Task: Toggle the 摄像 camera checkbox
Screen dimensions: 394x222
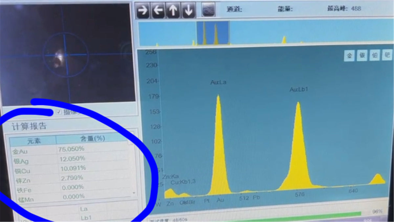Action: pyautogui.click(x=59, y=112)
